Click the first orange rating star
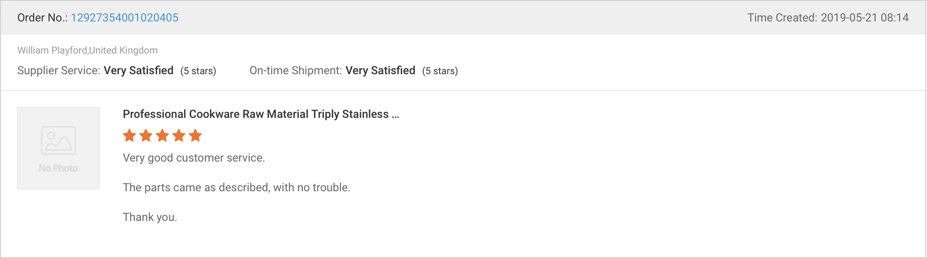 coord(129,135)
